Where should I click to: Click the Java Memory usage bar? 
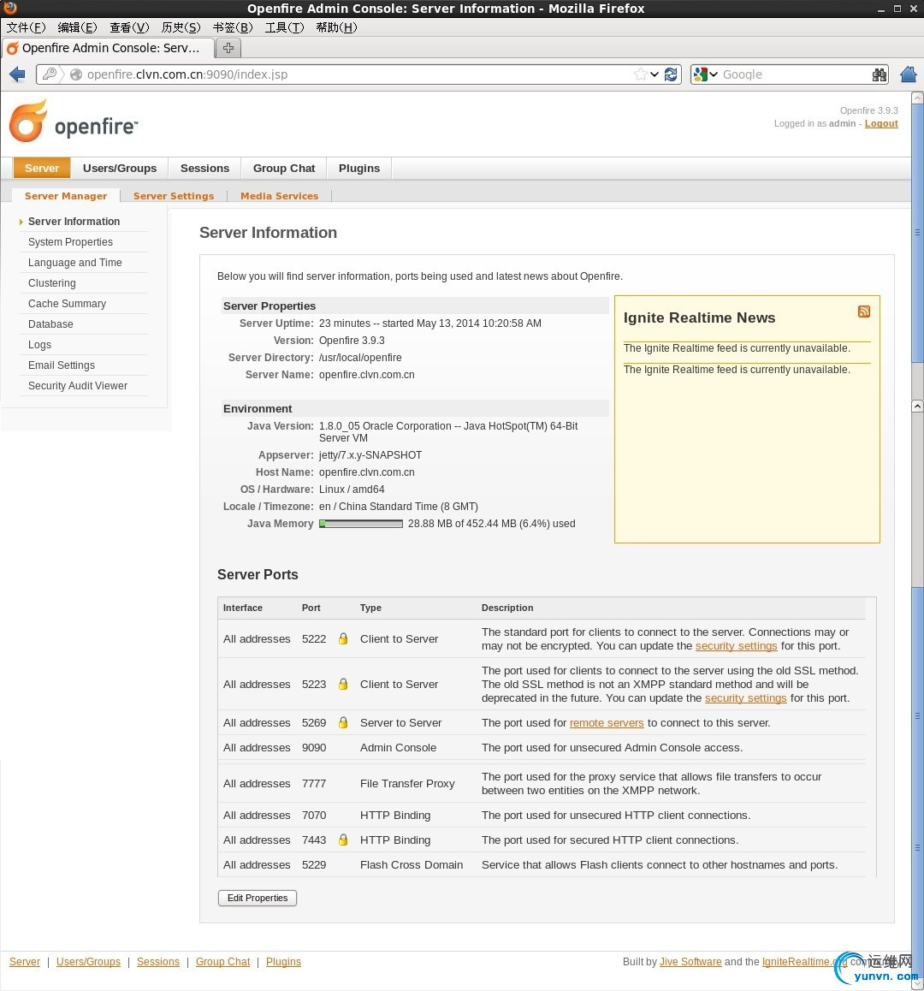click(x=361, y=524)
